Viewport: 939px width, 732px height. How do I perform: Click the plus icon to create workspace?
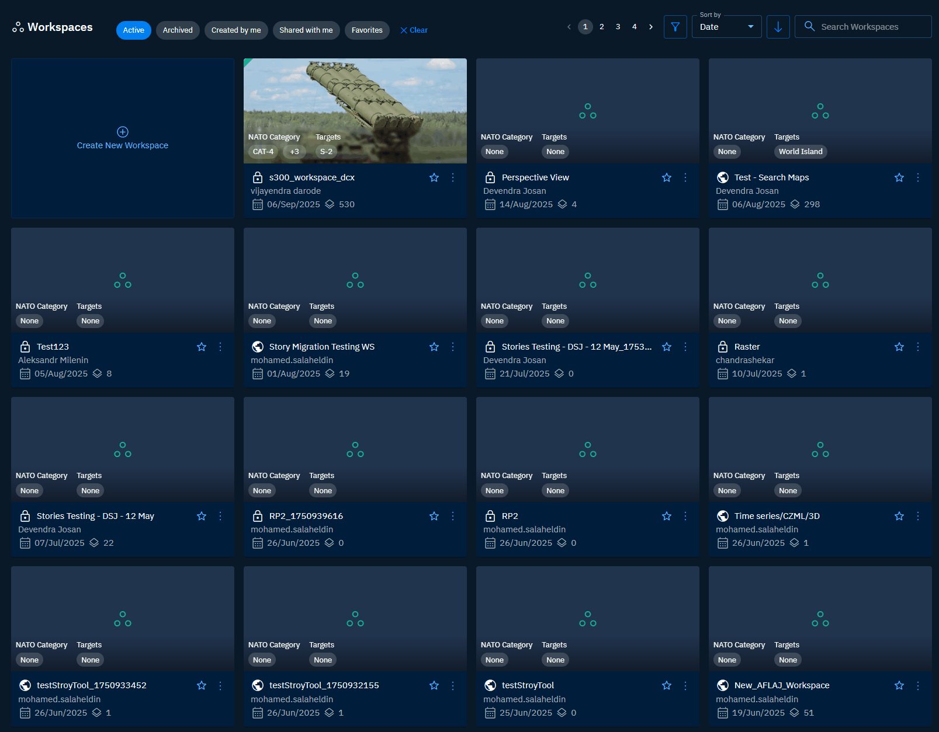(123, 132)
